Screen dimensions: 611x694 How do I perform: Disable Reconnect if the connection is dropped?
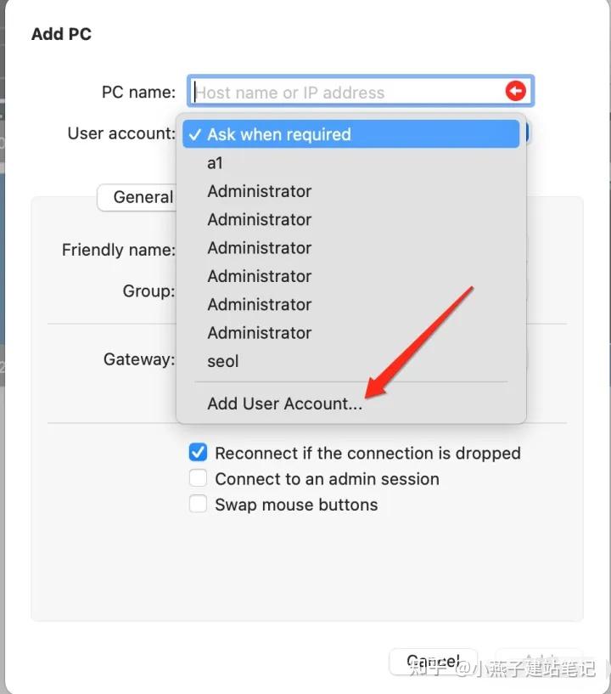(198, 453)
